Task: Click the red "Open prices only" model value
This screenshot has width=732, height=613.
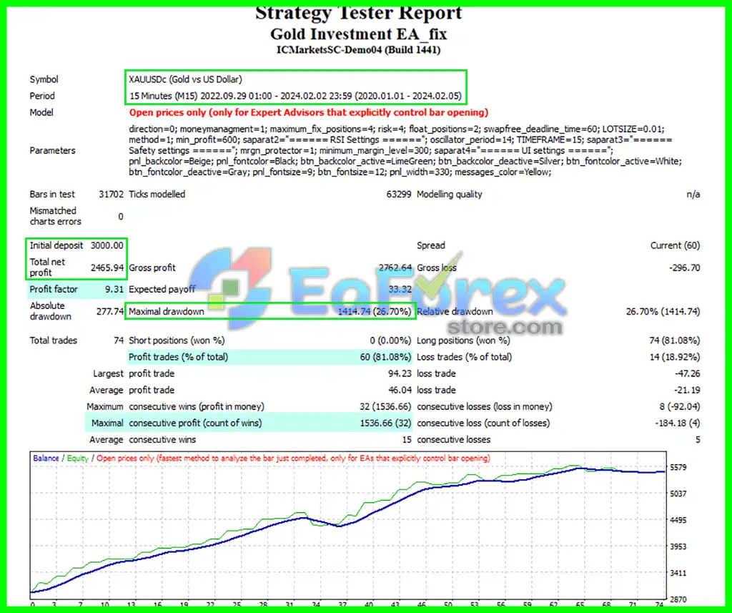Action: pos(309,112)
